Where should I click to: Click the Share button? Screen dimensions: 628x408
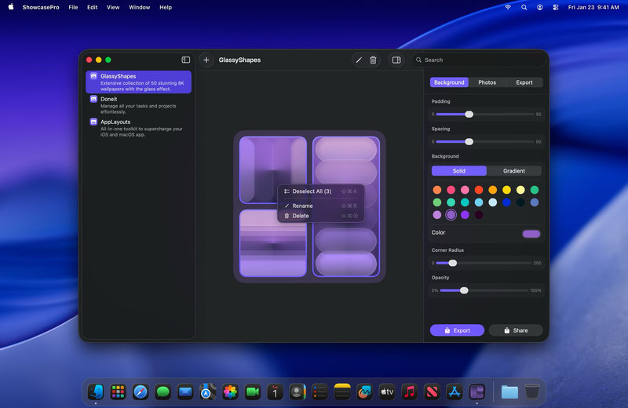pyautogui.click(x=515, y=330)
